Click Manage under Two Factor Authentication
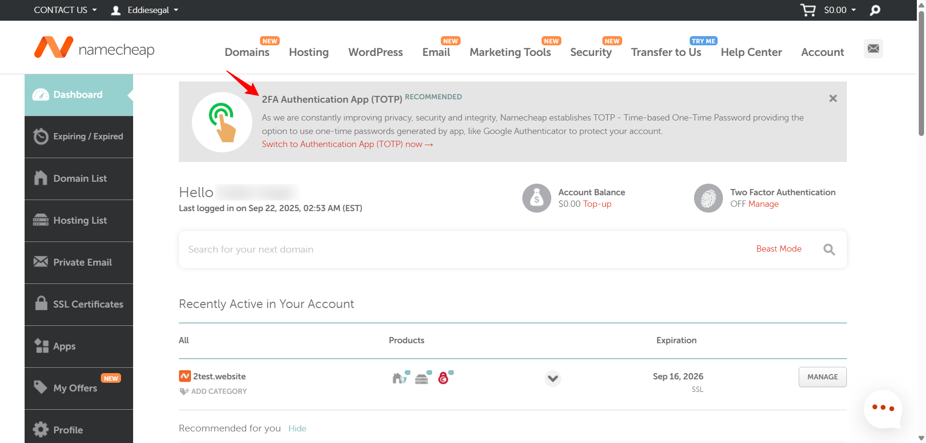Viewport: 926px width, 443px height. click(763, 204)
